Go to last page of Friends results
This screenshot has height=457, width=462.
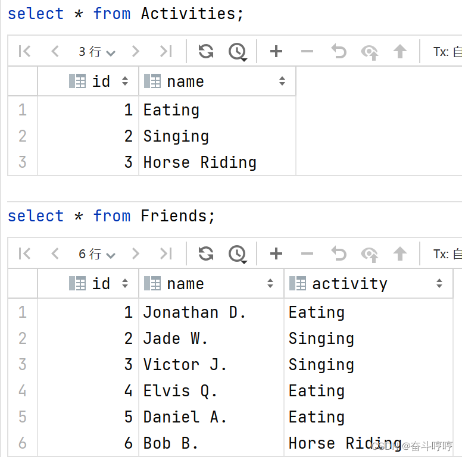[166, 254]
